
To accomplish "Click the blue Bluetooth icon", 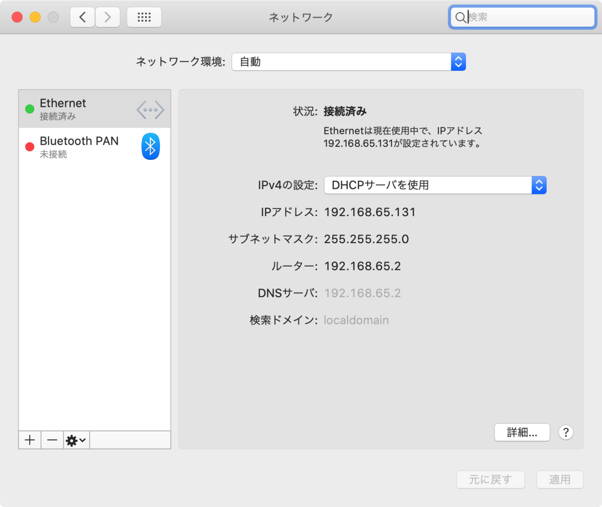I will pos(150,146).
